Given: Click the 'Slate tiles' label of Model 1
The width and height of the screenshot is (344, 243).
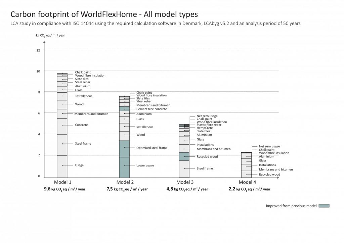Looking at the screenshot, I should [x=82, y=79].
